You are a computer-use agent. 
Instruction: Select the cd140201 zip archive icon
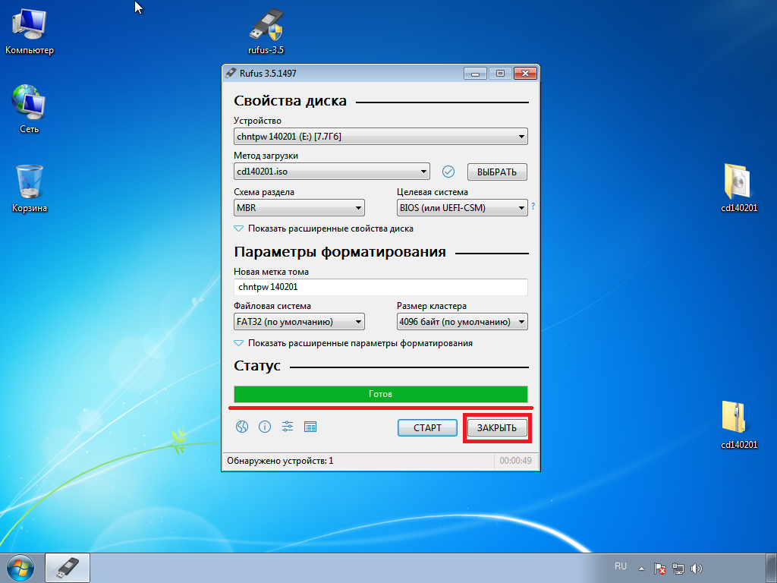(x=739, y=424)
